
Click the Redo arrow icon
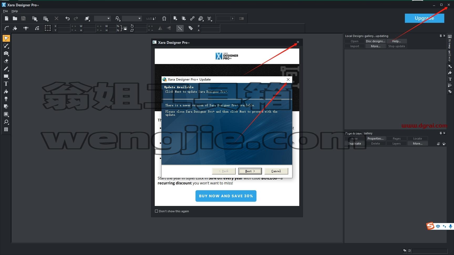point(76,18)
